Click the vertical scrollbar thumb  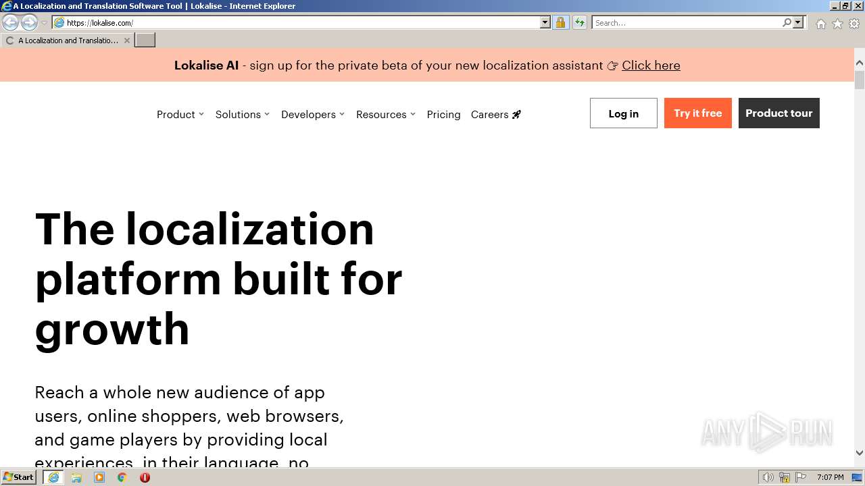pyautogui.click(x=860, y=80)
